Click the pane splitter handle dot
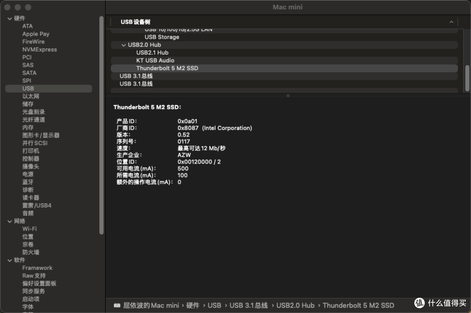The image size is (471, 313). coord(288,96)
